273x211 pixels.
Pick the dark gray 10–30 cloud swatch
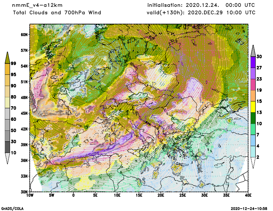(x=8, y=147)
